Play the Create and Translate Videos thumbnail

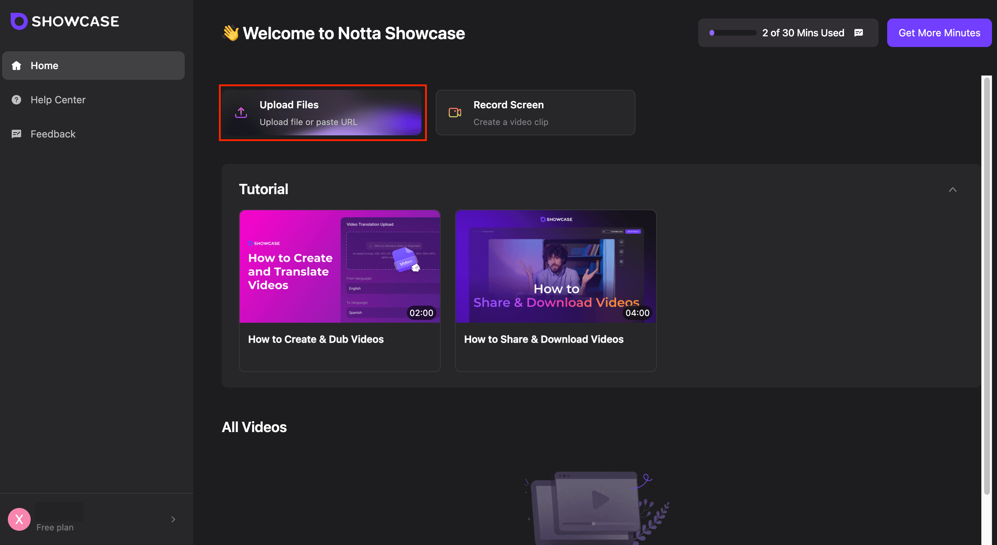[x=340, y=266]
